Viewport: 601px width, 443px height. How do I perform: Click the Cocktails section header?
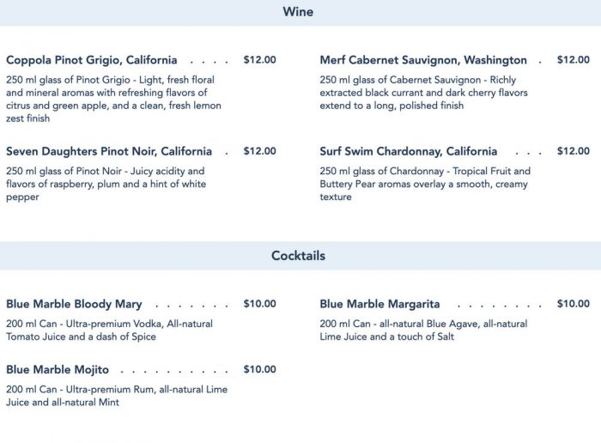point(298,256)
